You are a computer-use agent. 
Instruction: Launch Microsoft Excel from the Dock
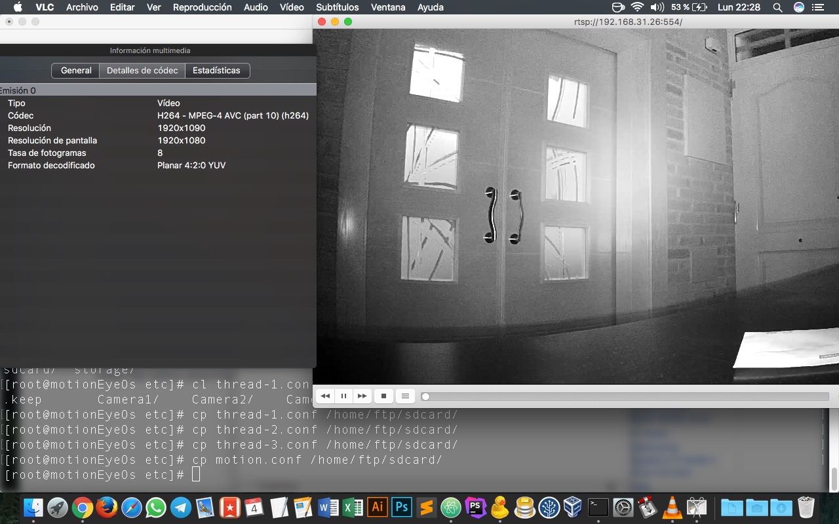coord(353,507)
